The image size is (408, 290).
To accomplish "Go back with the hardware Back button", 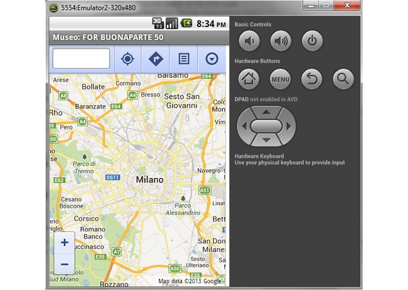I will pos(312,79).
